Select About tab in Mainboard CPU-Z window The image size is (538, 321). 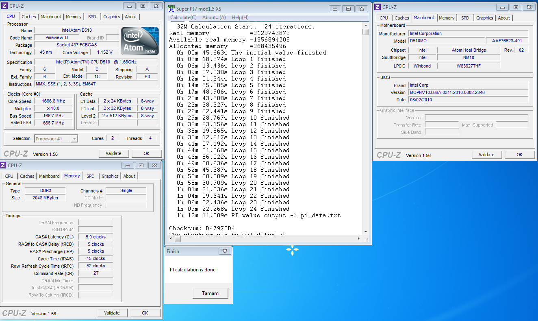pos(504,18)
